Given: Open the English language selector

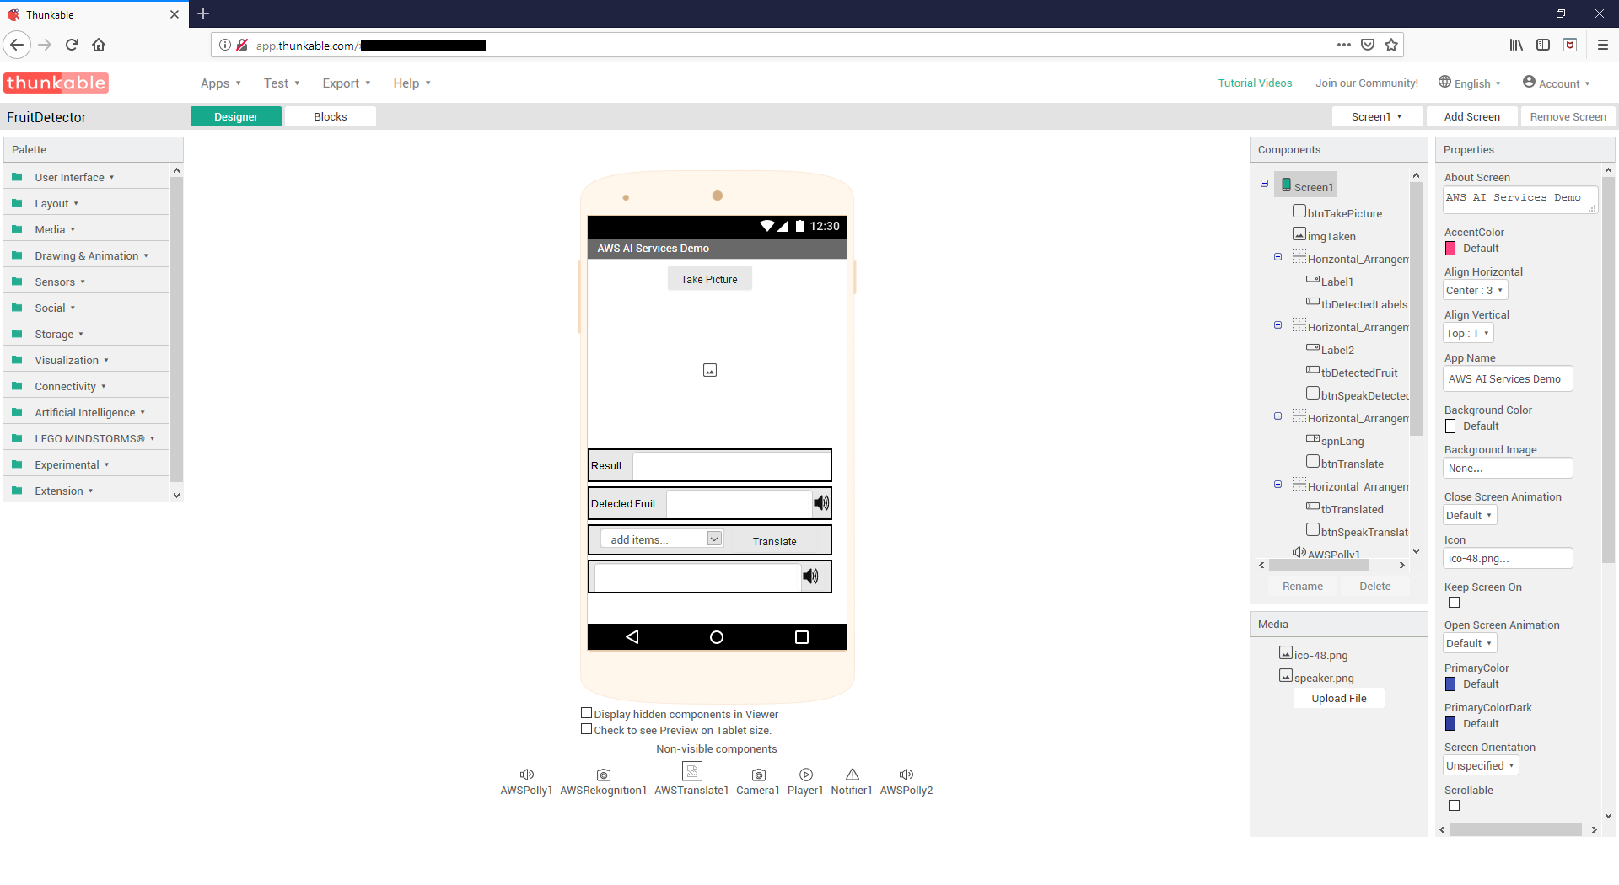Looking at the screenshot, I should click(1470, 83).
